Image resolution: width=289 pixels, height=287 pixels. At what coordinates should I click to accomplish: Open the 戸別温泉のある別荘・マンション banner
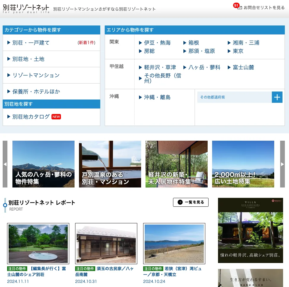(x=110, y=164)
